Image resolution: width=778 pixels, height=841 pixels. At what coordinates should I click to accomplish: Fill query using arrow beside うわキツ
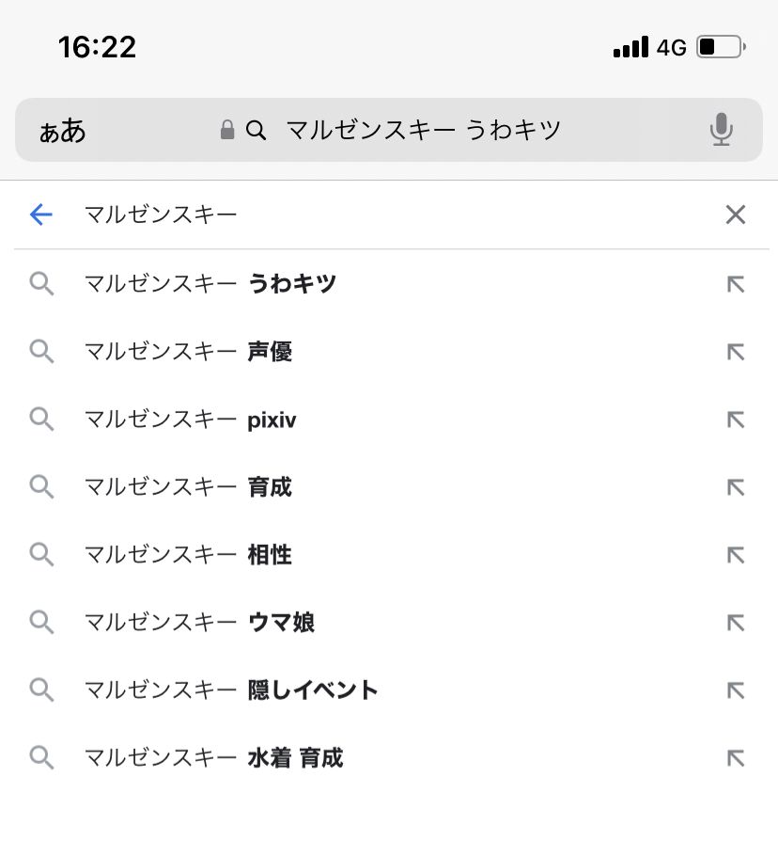pos(735,284)
